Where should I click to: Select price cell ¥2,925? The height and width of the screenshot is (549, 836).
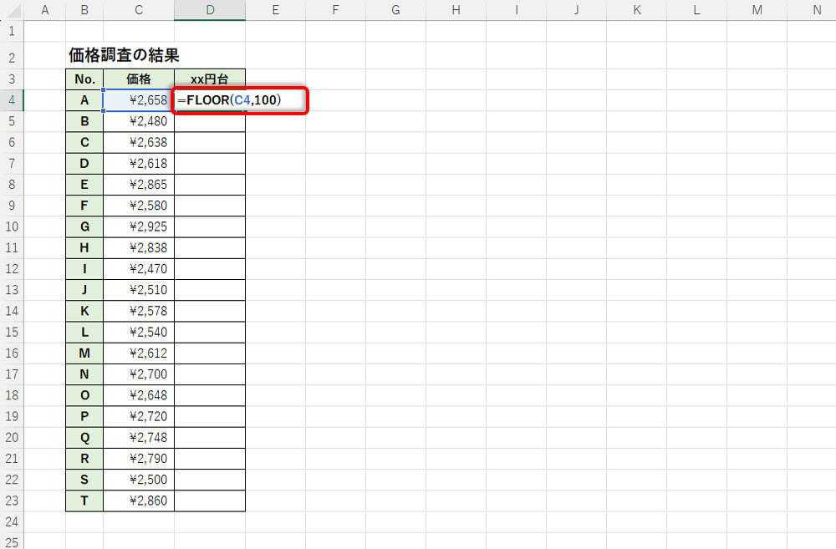tap(139, 226)
